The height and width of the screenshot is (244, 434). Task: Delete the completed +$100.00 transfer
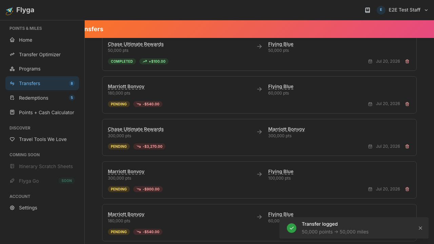click(407, 61)
